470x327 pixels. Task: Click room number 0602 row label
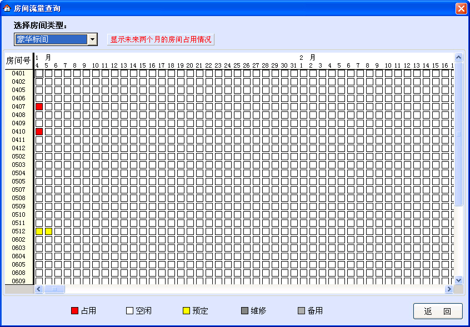18,240
